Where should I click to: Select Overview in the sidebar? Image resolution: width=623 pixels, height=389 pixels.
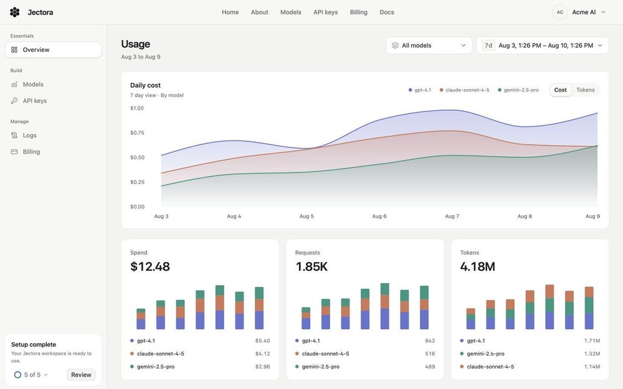[x=53, y=50]
